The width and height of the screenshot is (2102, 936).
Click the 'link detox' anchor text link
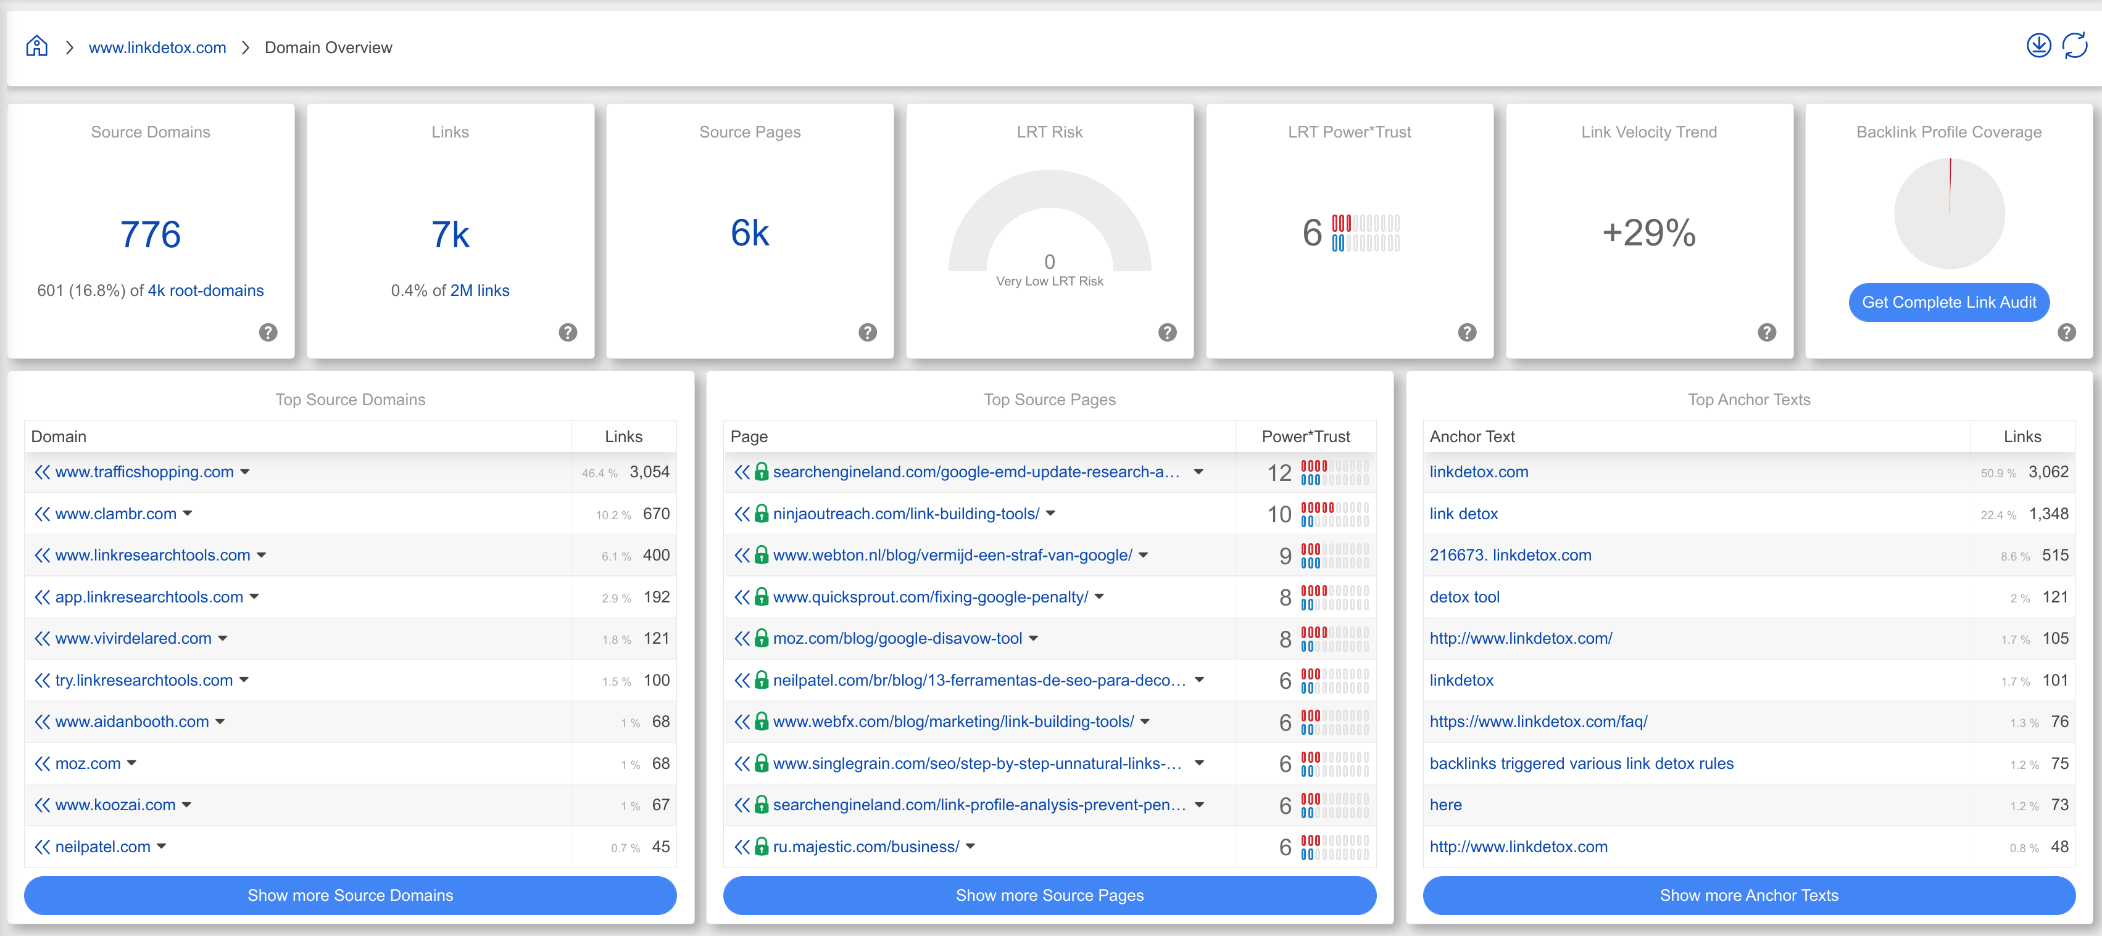(x=1463, y=514)
